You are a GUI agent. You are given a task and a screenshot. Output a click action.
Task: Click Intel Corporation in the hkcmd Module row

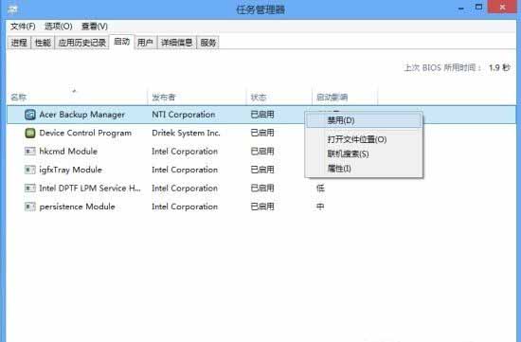[x=185, y=152]
